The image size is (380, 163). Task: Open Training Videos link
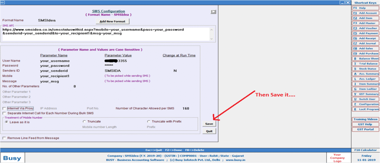pyautogui.click(x=366, y=119)
